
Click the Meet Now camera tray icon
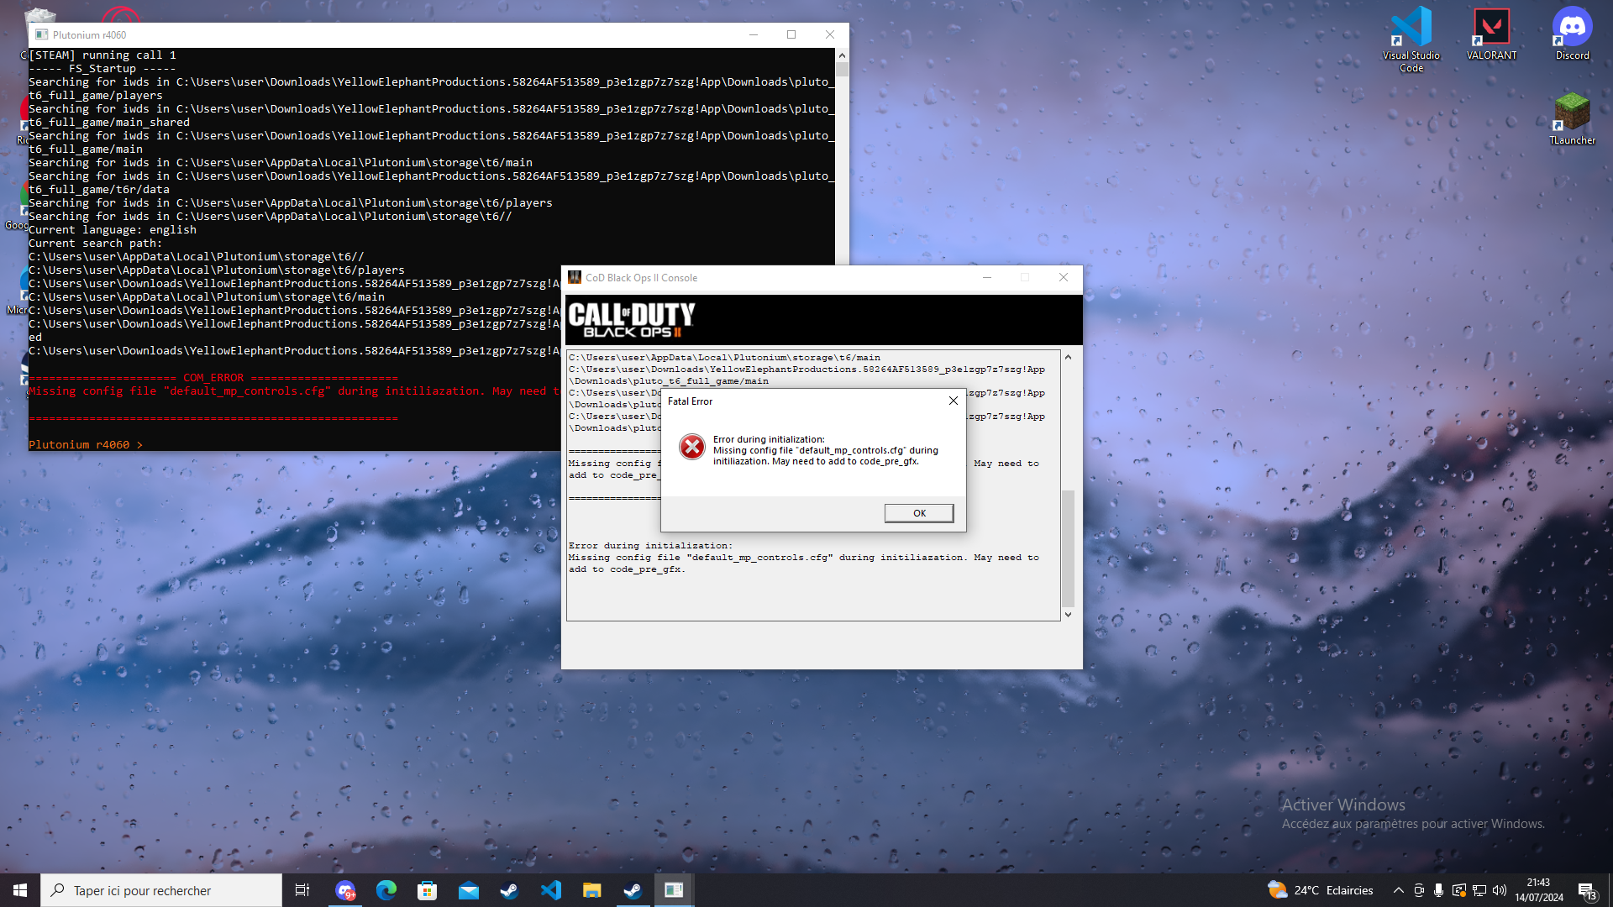tap(1419, 890)
